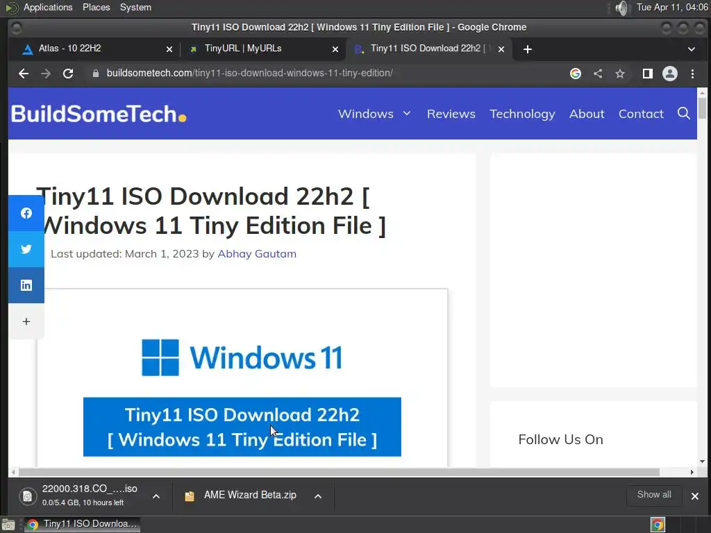Reload the current page
Viewport: 711px width, 533px height.
[x=68, y=74]
